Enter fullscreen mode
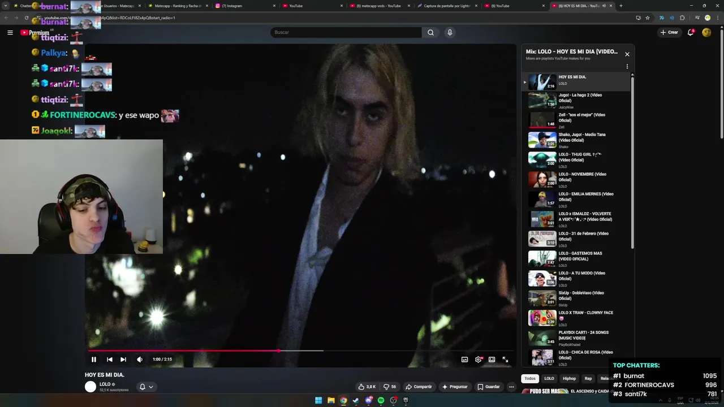Viewport: 724px width, 407px height. (506, 360)
